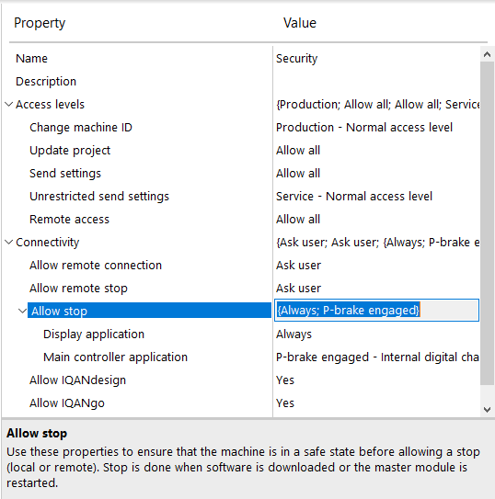
Task: Select Allow remote stop property
Action: (x=78, y=289)
